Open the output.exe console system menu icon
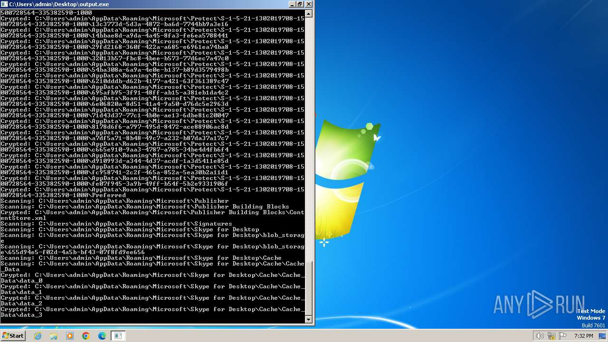 (4, 4)
